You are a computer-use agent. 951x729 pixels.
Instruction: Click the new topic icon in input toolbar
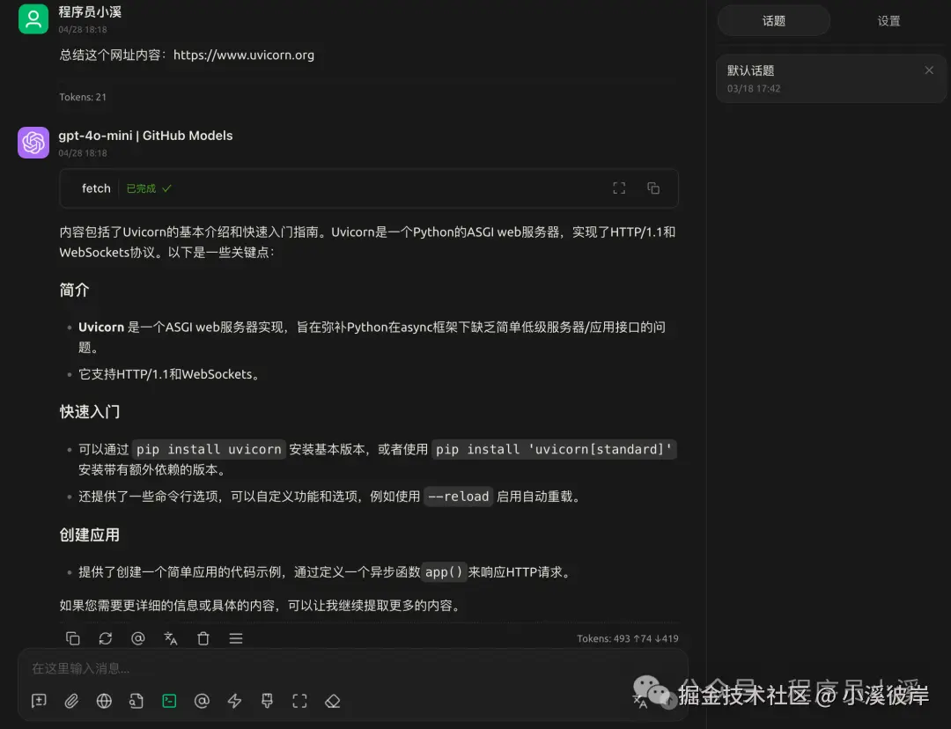[x=39, y=701]
